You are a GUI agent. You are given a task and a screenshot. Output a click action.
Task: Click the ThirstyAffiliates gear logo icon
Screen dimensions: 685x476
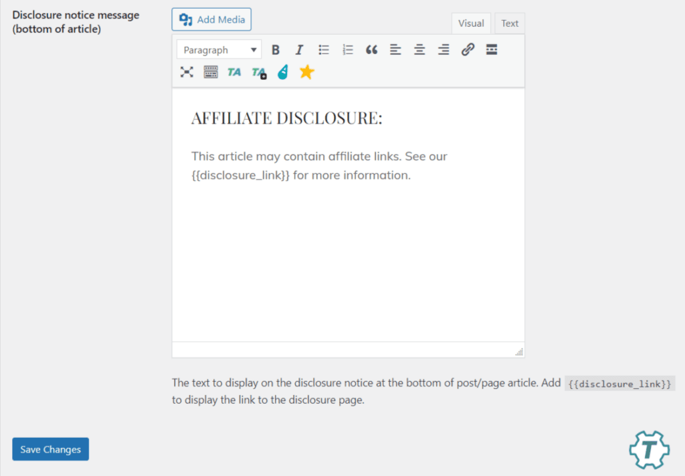pos(649,450)
